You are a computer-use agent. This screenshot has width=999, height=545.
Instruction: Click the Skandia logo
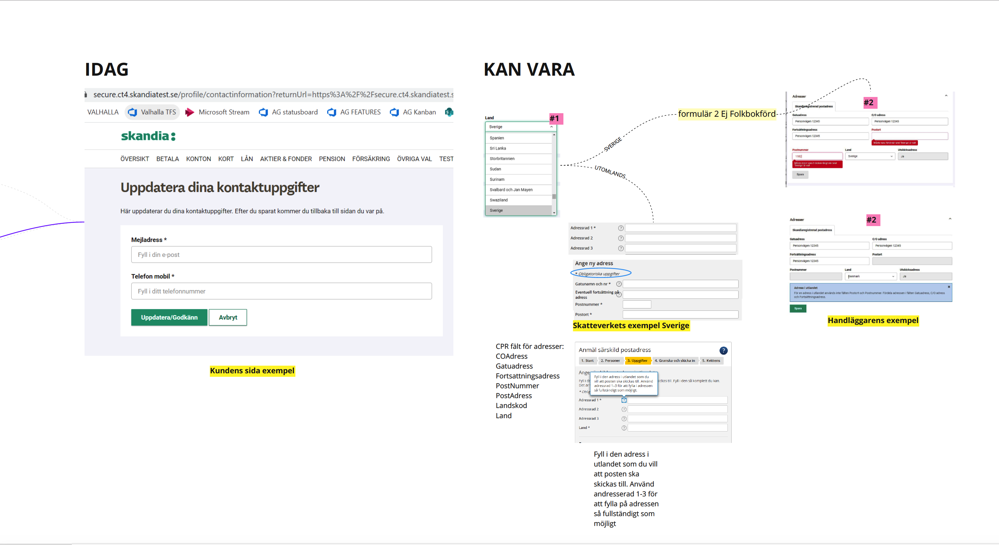(148, 136)
